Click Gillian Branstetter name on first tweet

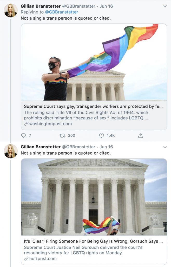coord(41,6)
